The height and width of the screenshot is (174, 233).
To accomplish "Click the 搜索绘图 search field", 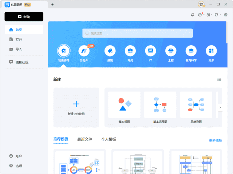I will [138, 33].
